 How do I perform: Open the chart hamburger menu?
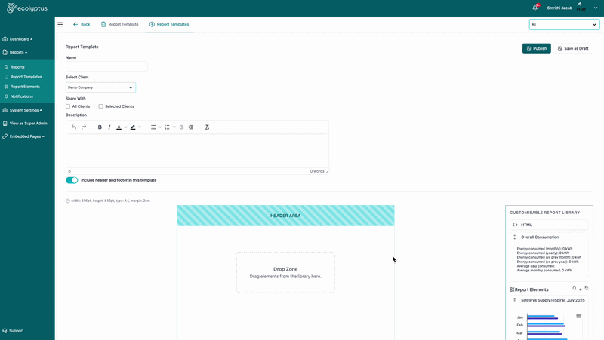point(578,316)
